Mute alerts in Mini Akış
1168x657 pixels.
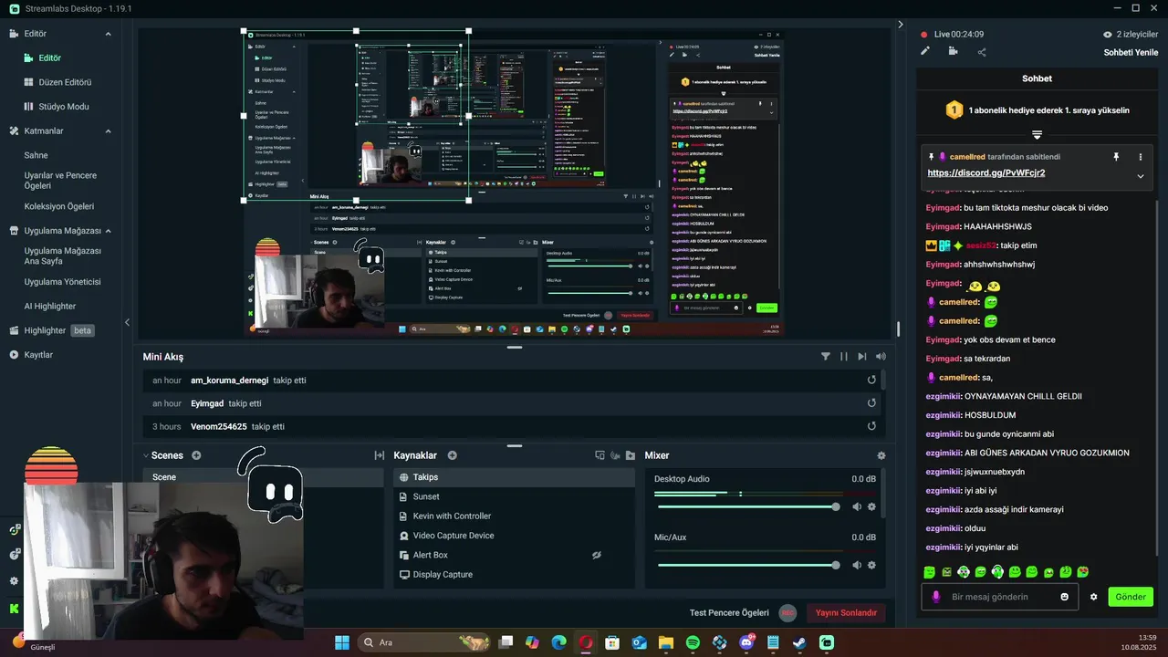pos(881,357)
